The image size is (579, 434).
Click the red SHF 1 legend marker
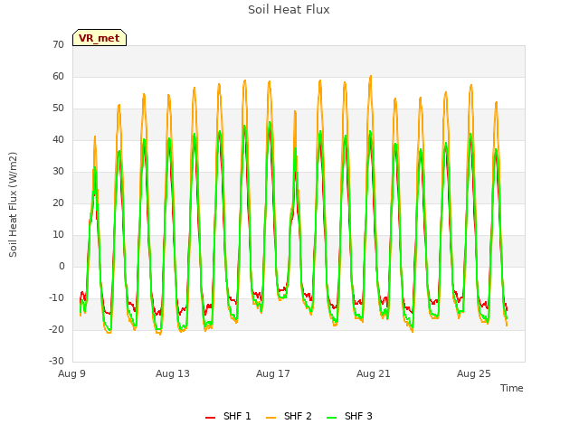click(x=210, y=418)
